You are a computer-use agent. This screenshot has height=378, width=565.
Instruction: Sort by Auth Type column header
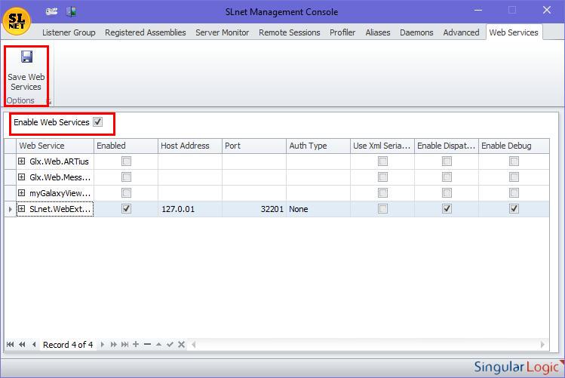pyautogui.click(x=318, y=146)
